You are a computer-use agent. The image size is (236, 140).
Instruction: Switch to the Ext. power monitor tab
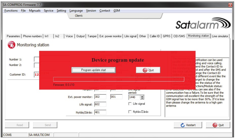(110, 36)
